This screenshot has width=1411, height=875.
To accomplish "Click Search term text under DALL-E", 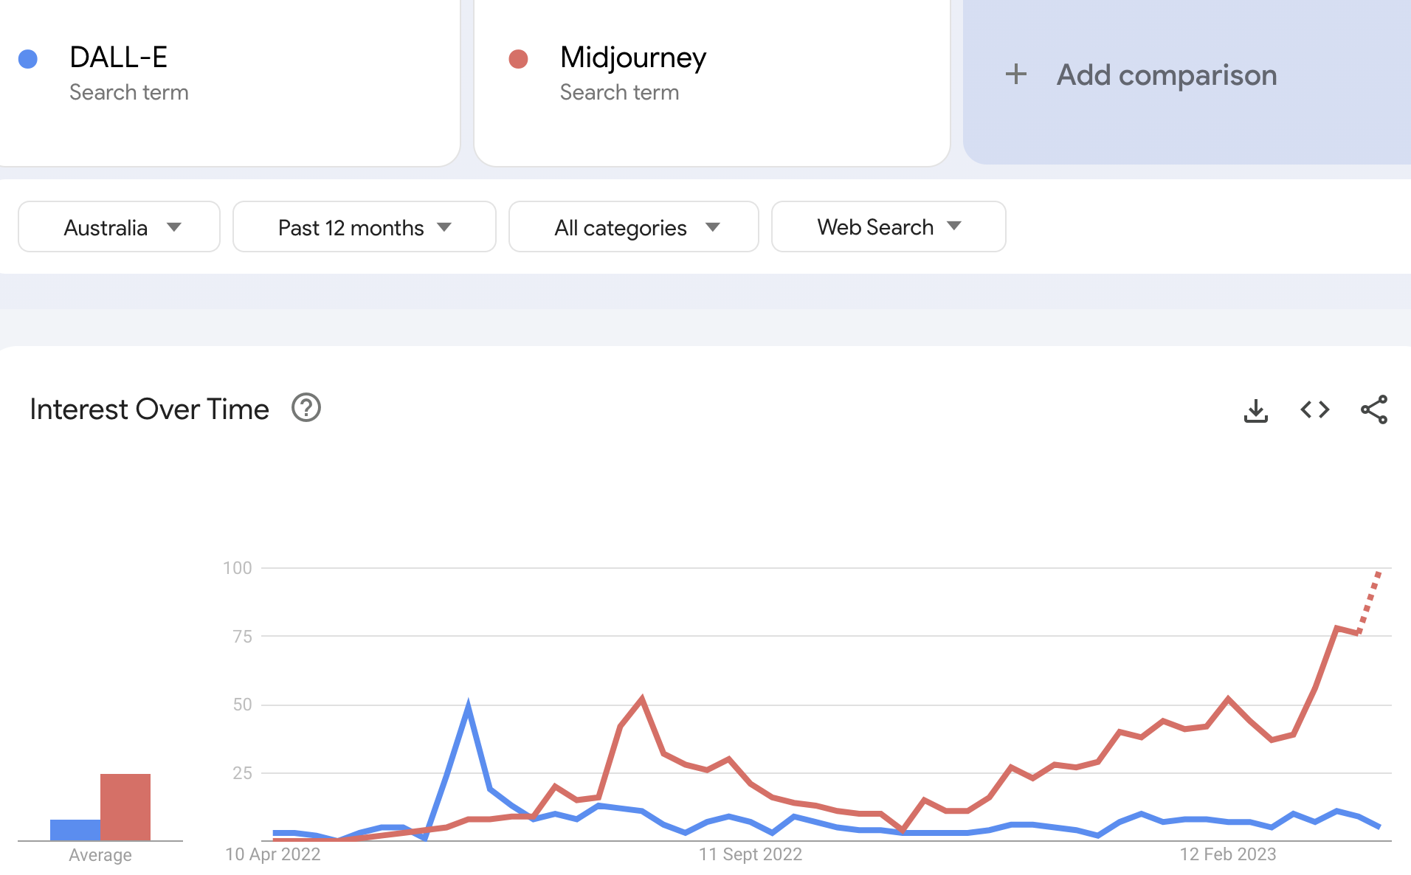I will (x=129, y=92).
